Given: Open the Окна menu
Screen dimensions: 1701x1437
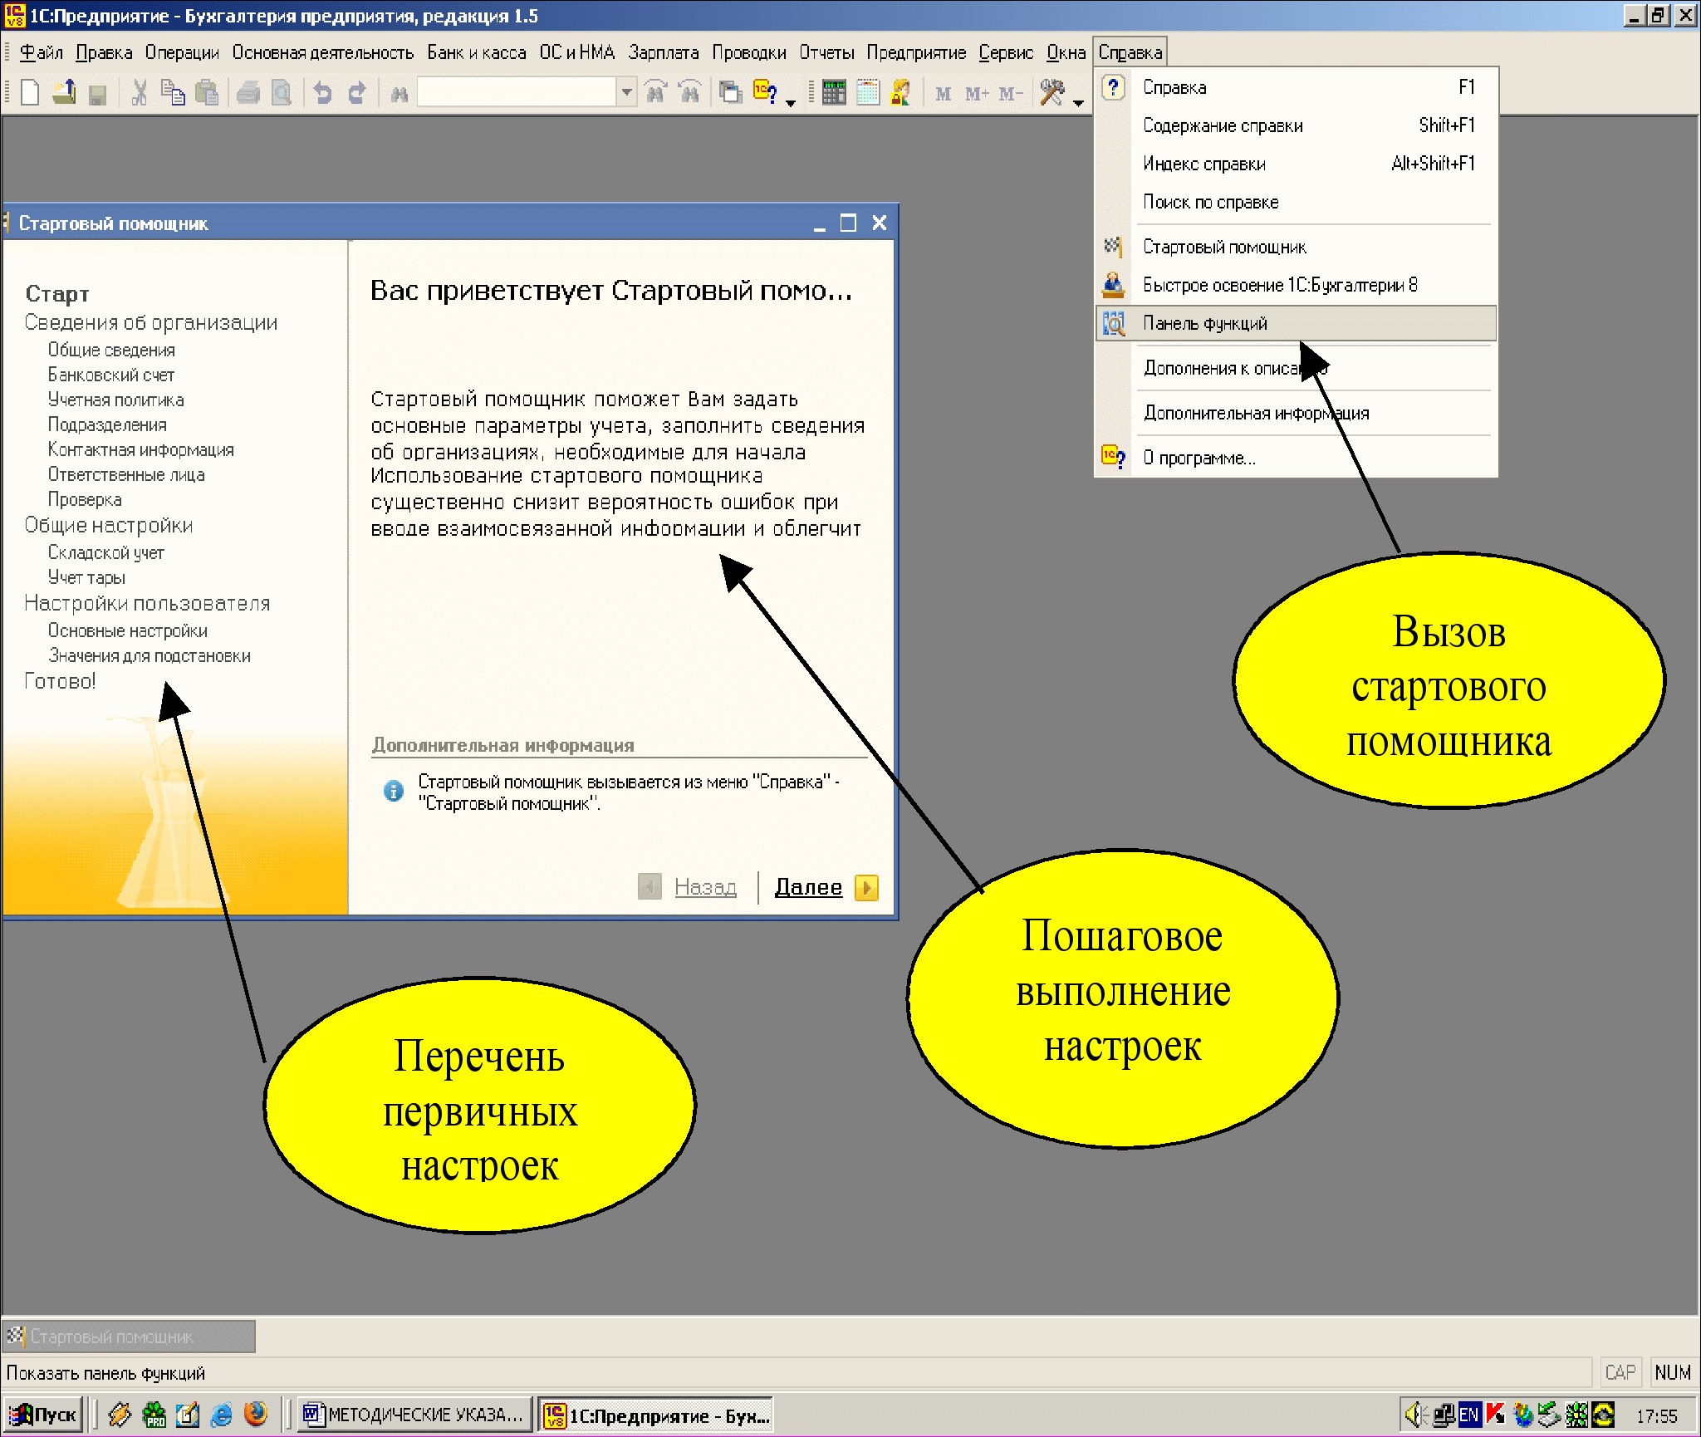Looking at the screenshot, I should (x=1066, y=52).
